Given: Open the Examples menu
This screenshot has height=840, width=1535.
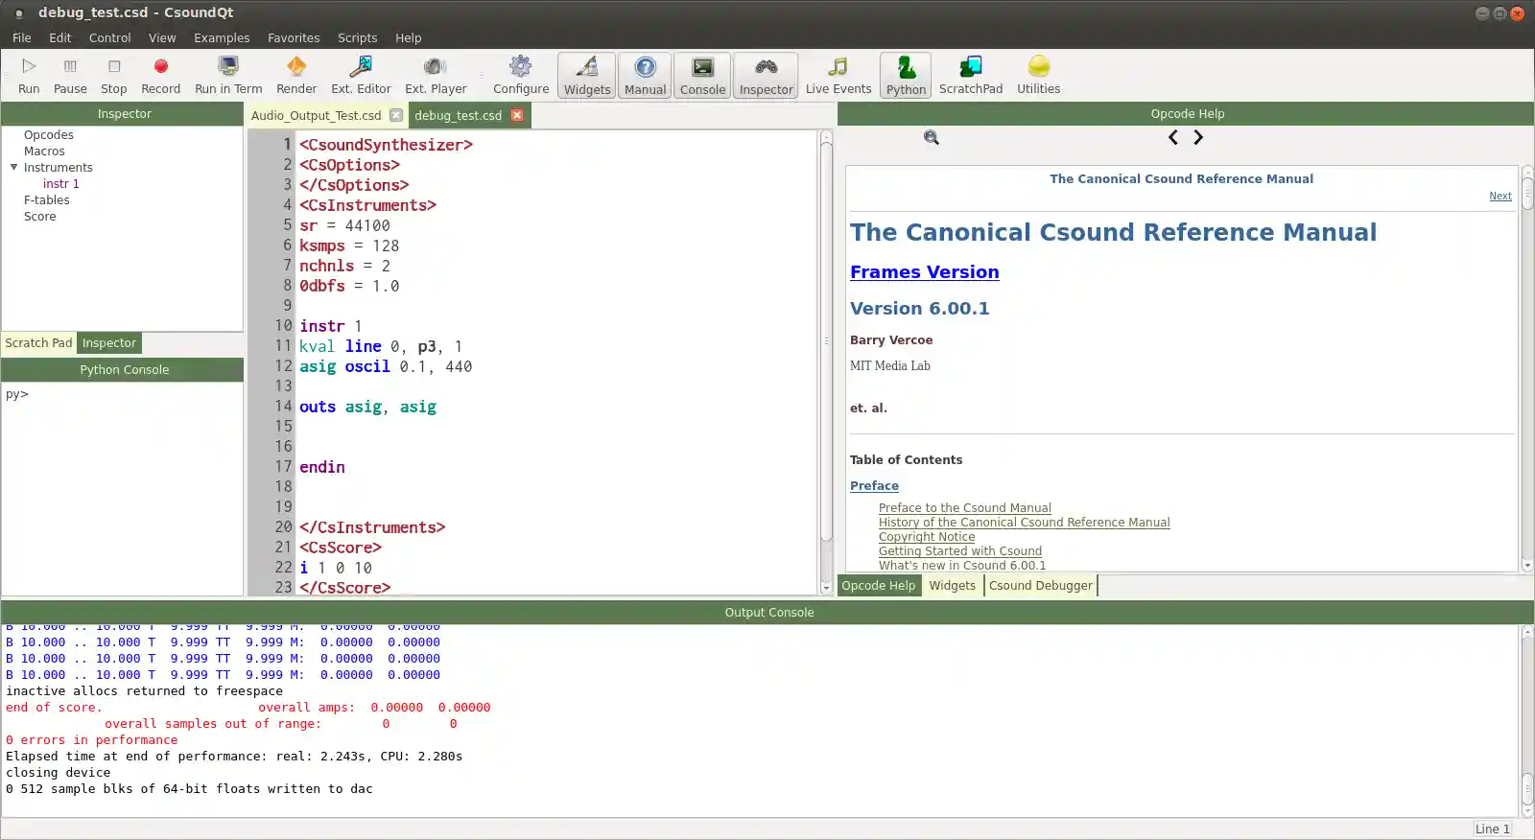Looking at the screenshot, I should [x=222, y=38].
